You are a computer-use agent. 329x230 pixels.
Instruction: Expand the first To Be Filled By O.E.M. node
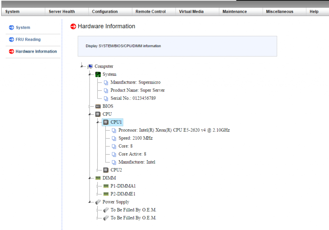click(x=97, y=210)
